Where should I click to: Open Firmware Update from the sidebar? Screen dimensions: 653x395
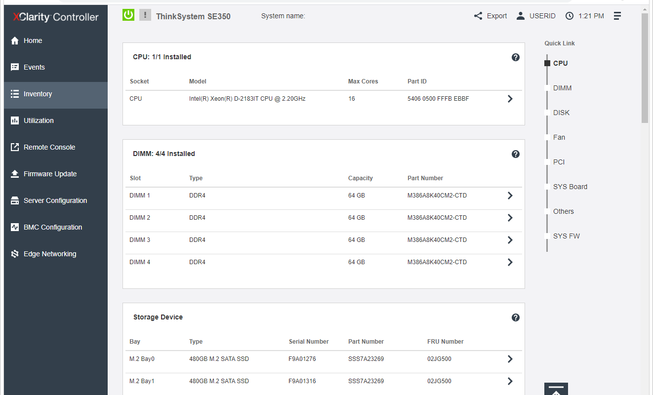[56, 174]
